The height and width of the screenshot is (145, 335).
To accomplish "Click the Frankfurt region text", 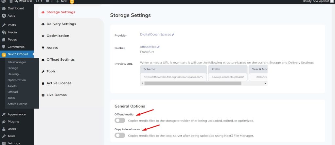I will (147, 52).
